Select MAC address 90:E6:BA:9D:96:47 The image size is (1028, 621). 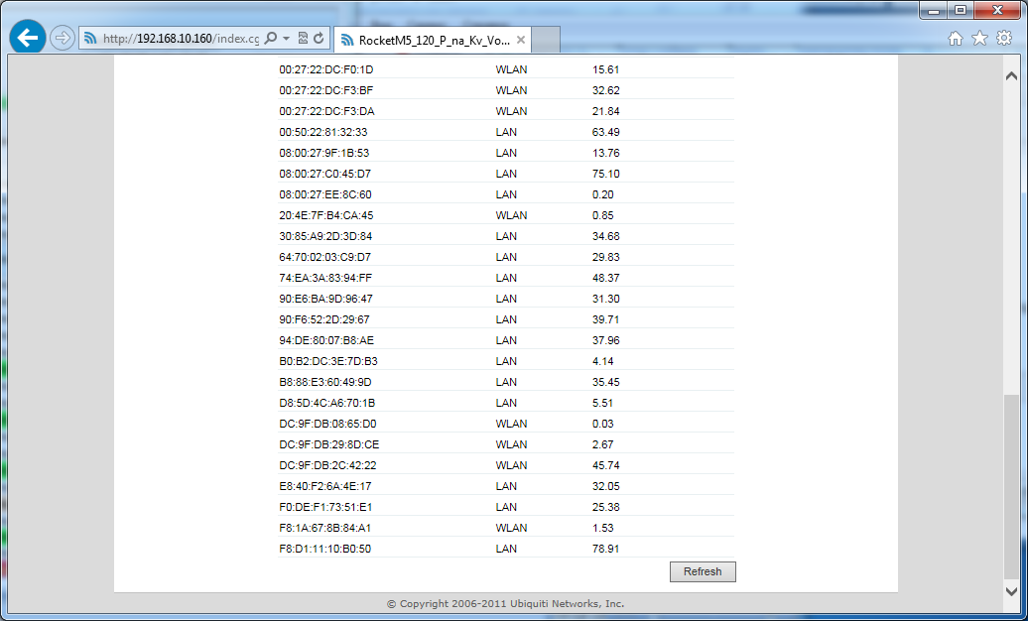pos(325,299)
